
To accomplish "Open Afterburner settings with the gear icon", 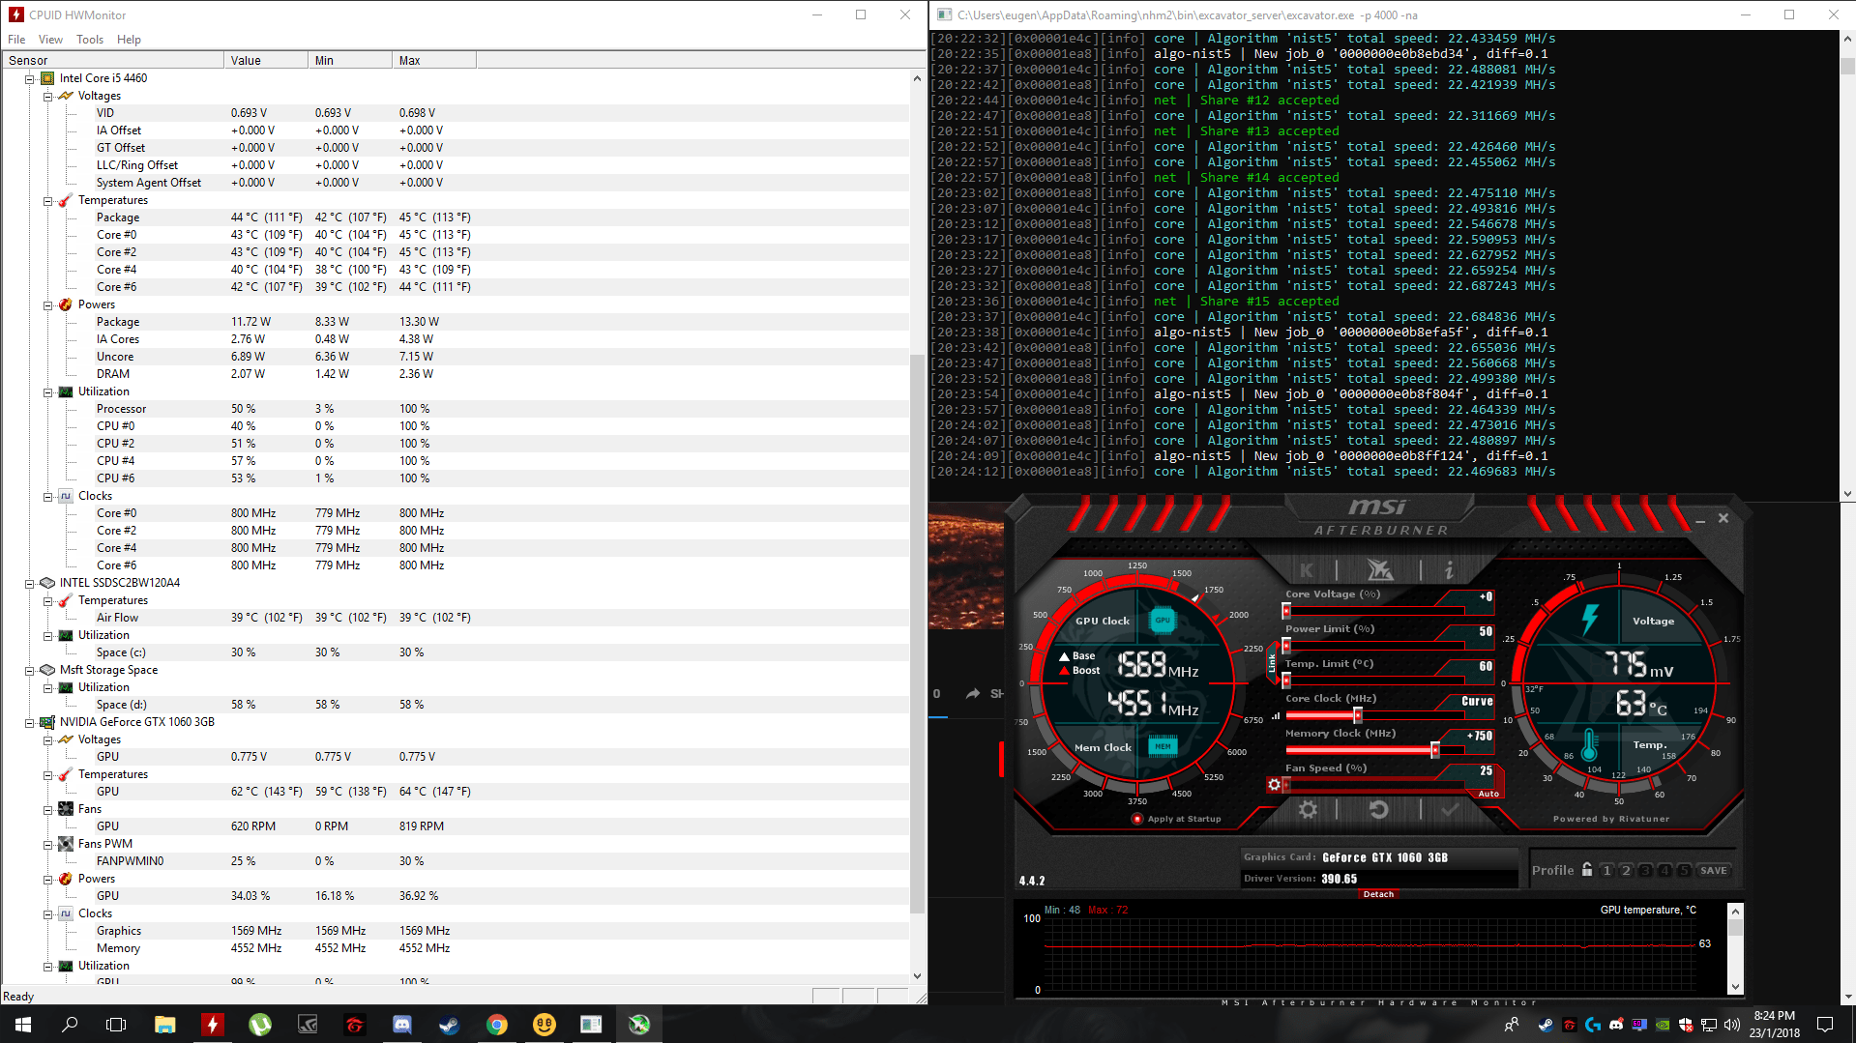I will coord(1308,810).
